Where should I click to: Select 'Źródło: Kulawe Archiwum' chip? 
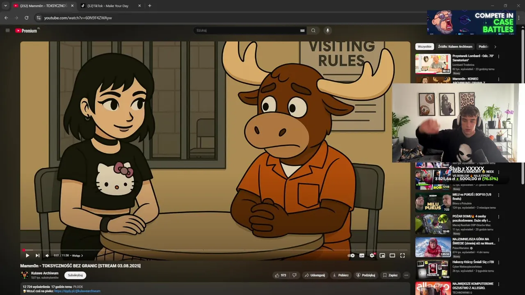pyautogui.click(x=455, y=47)
